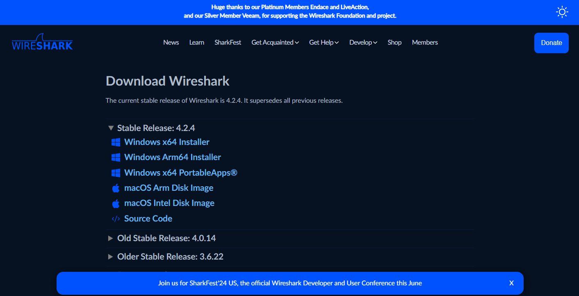Download Windows x64 Installer link
579x296 pixels.
pyautogui.click(x=167, y=142)
